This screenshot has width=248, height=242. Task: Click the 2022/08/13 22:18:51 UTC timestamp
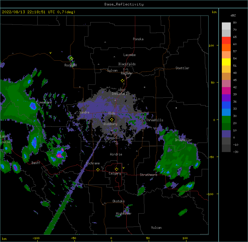(x=28, y=12)
